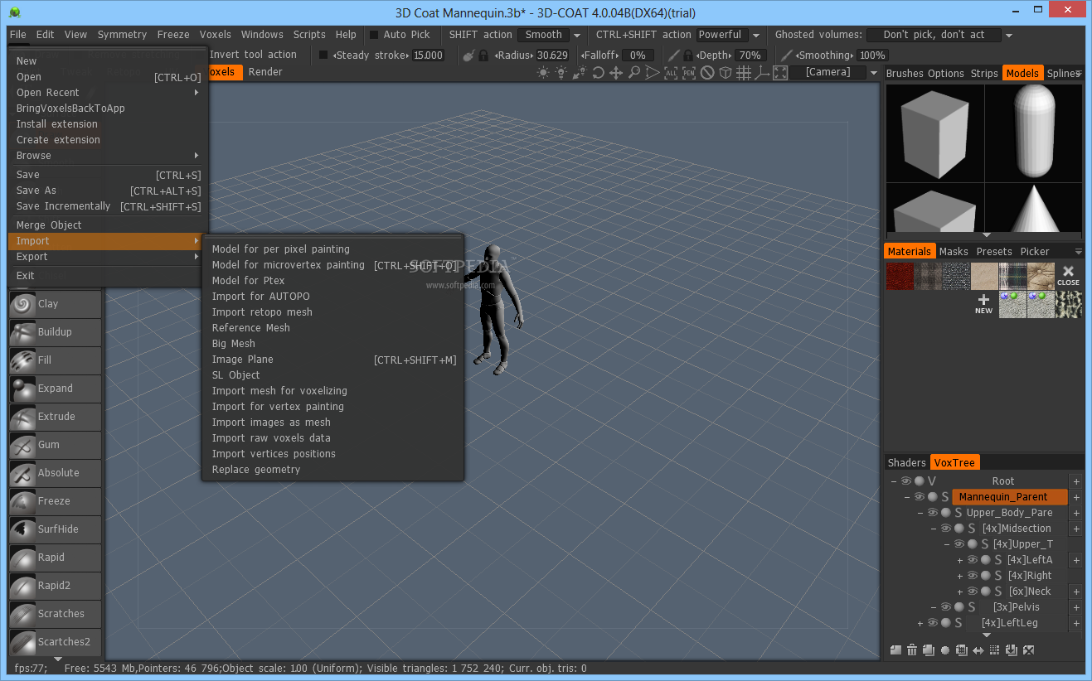Switch to the Render tab
The width and height of the screenshot is (1092, 681).
(x=265, y=72)
